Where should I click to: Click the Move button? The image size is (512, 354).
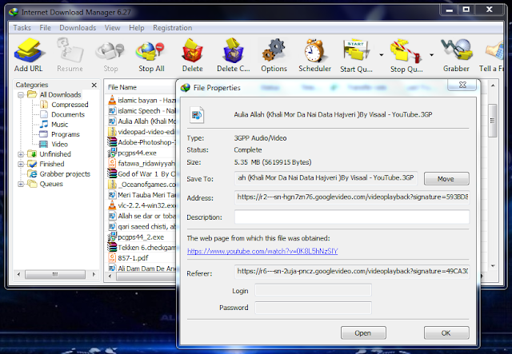[446, 179]
